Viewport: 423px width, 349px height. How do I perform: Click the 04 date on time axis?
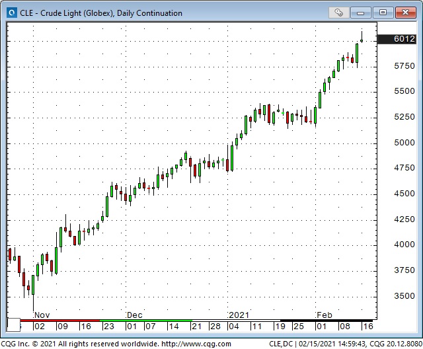pyautogui.click(x=233, y=327)
